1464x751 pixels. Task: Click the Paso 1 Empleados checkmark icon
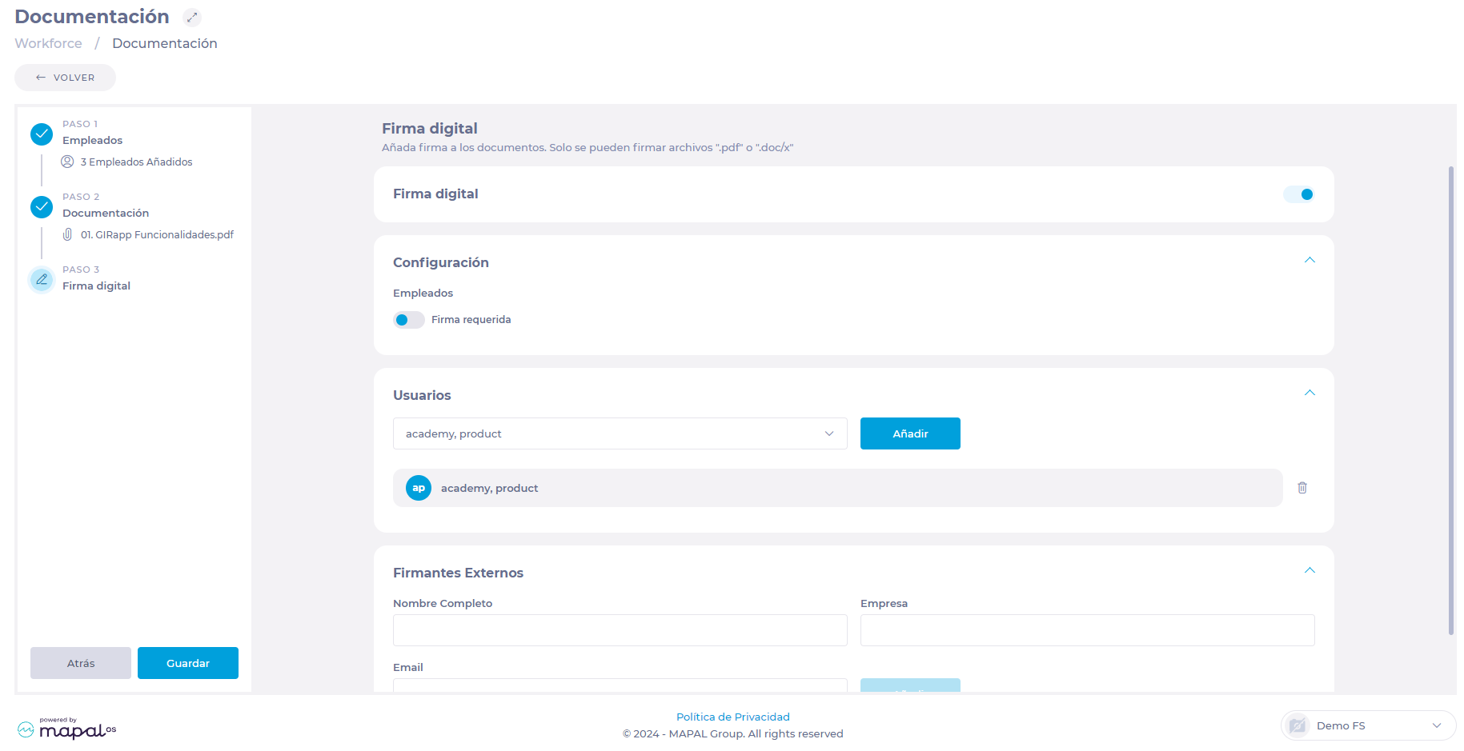tap(42, 134)
